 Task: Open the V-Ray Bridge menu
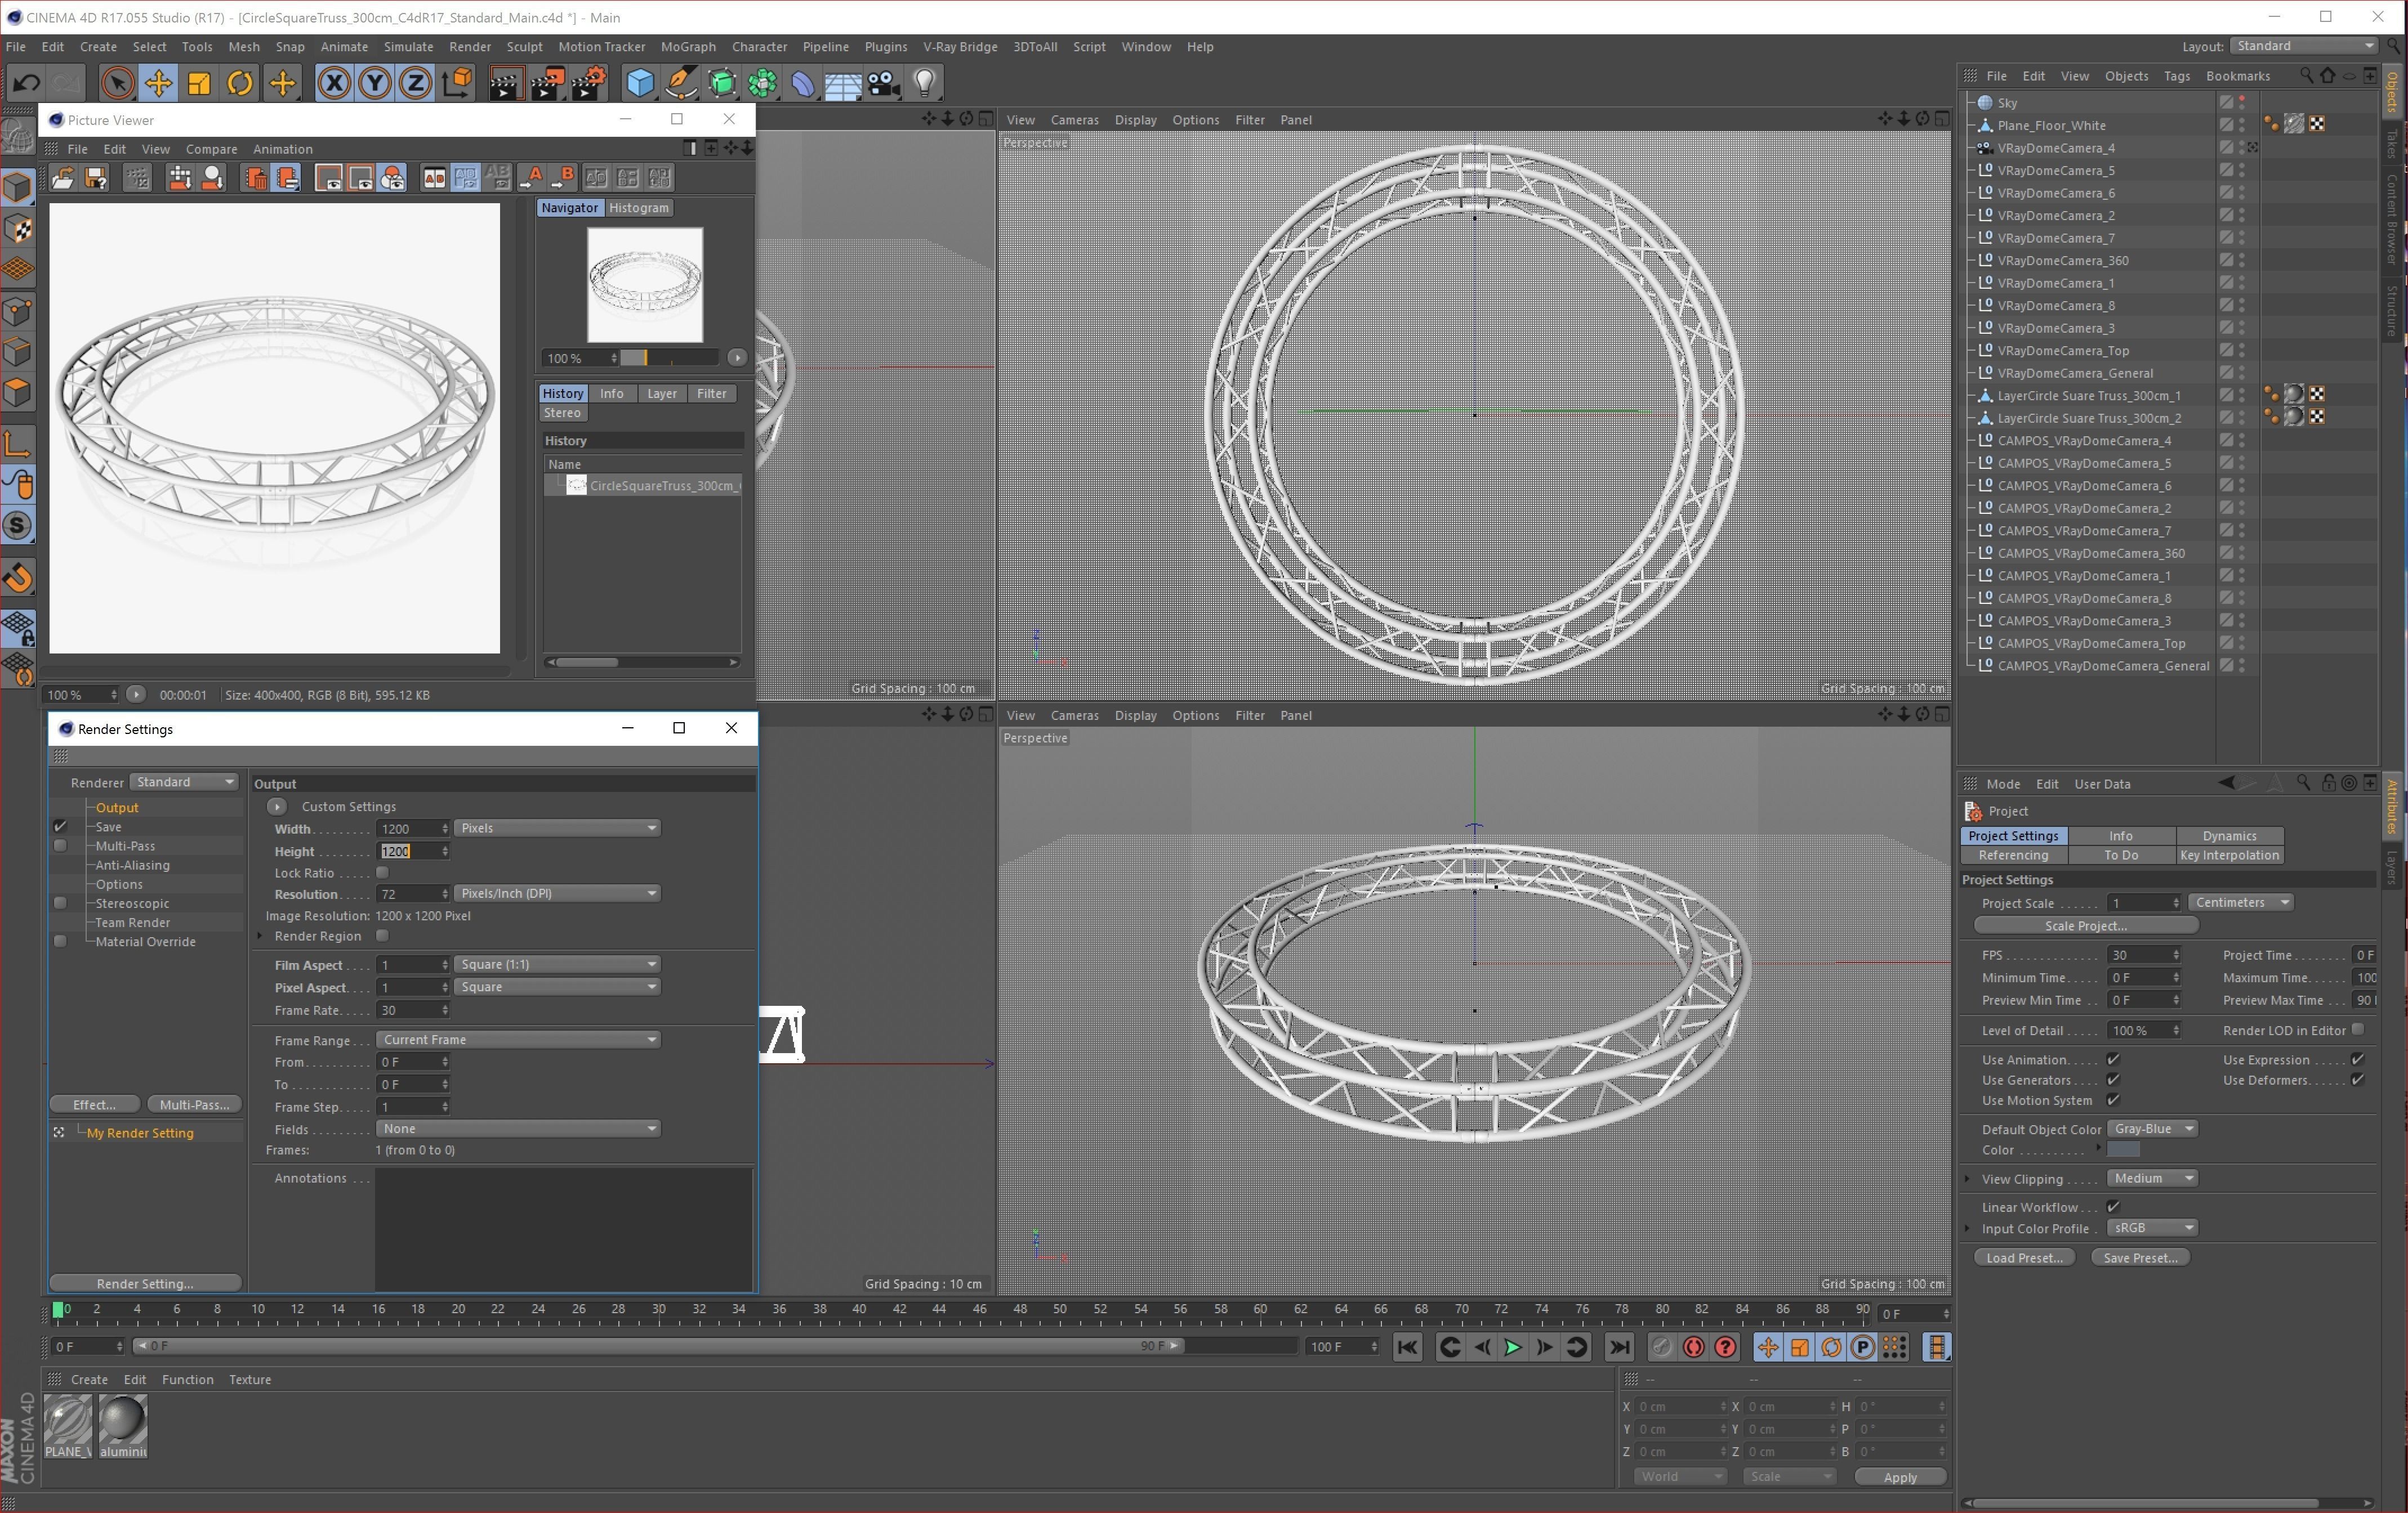coord(960,47)
